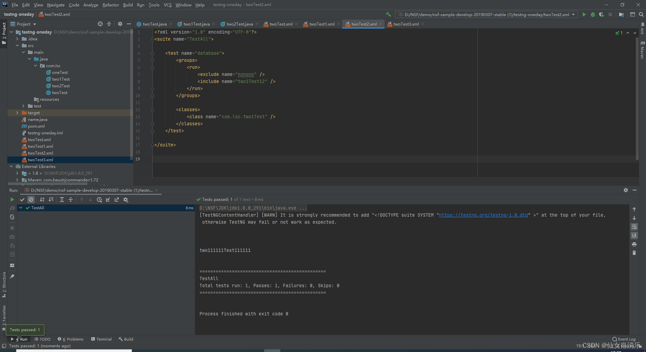The image size is (646, 352).
Task: Click the Build Project hammer icon
Action: pos(388,14)
